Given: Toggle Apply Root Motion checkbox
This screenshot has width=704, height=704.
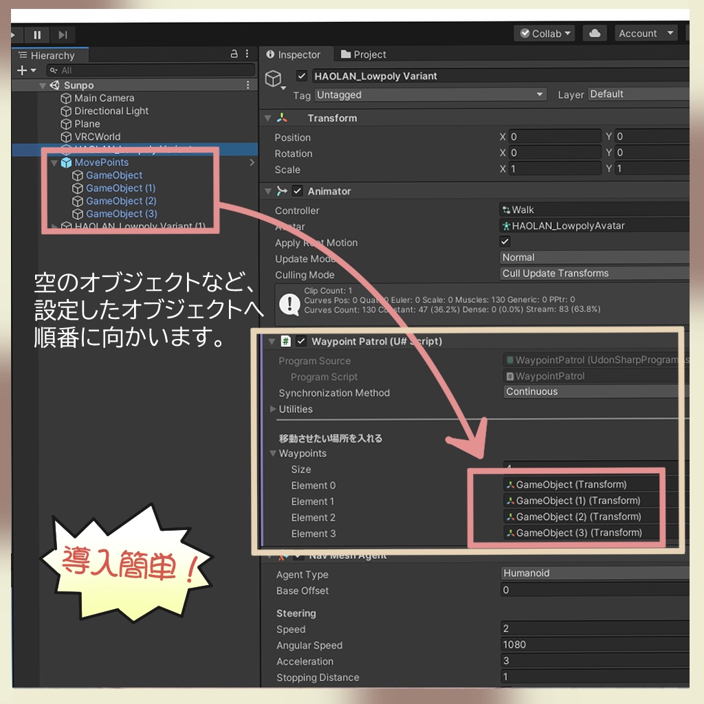Looking at the screenshot, I should click(505, 241).
